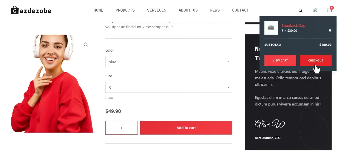Open Snapback Cap product link in cart

pyautogui.click(x=293, y=26)
